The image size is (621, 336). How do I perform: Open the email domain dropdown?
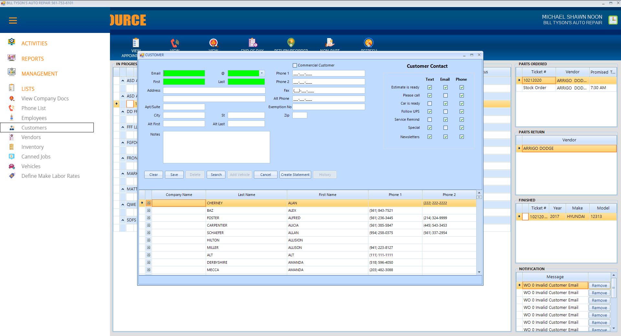coord(262,73)
